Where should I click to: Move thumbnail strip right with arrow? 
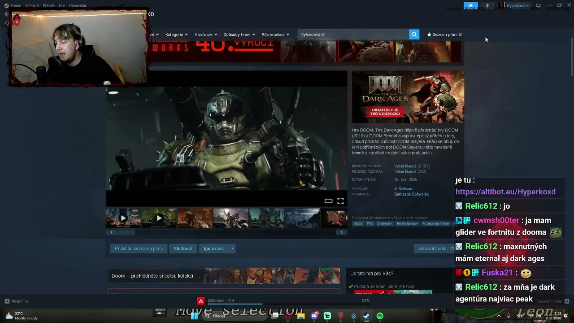click(x=341, y=232)
